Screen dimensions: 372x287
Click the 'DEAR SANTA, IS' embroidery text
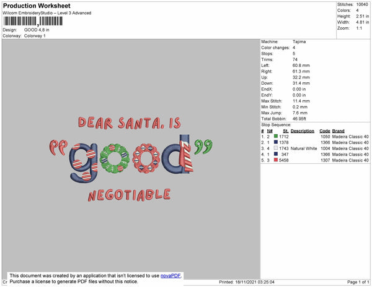[x=130, y=123]
